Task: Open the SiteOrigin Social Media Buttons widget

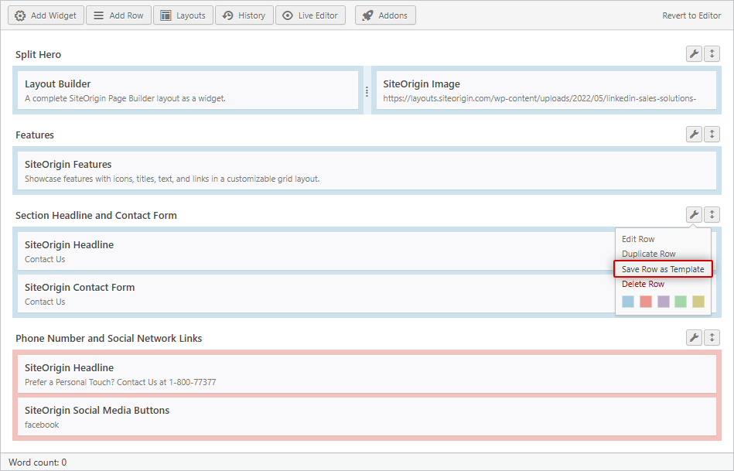Action: coord(367,417)
